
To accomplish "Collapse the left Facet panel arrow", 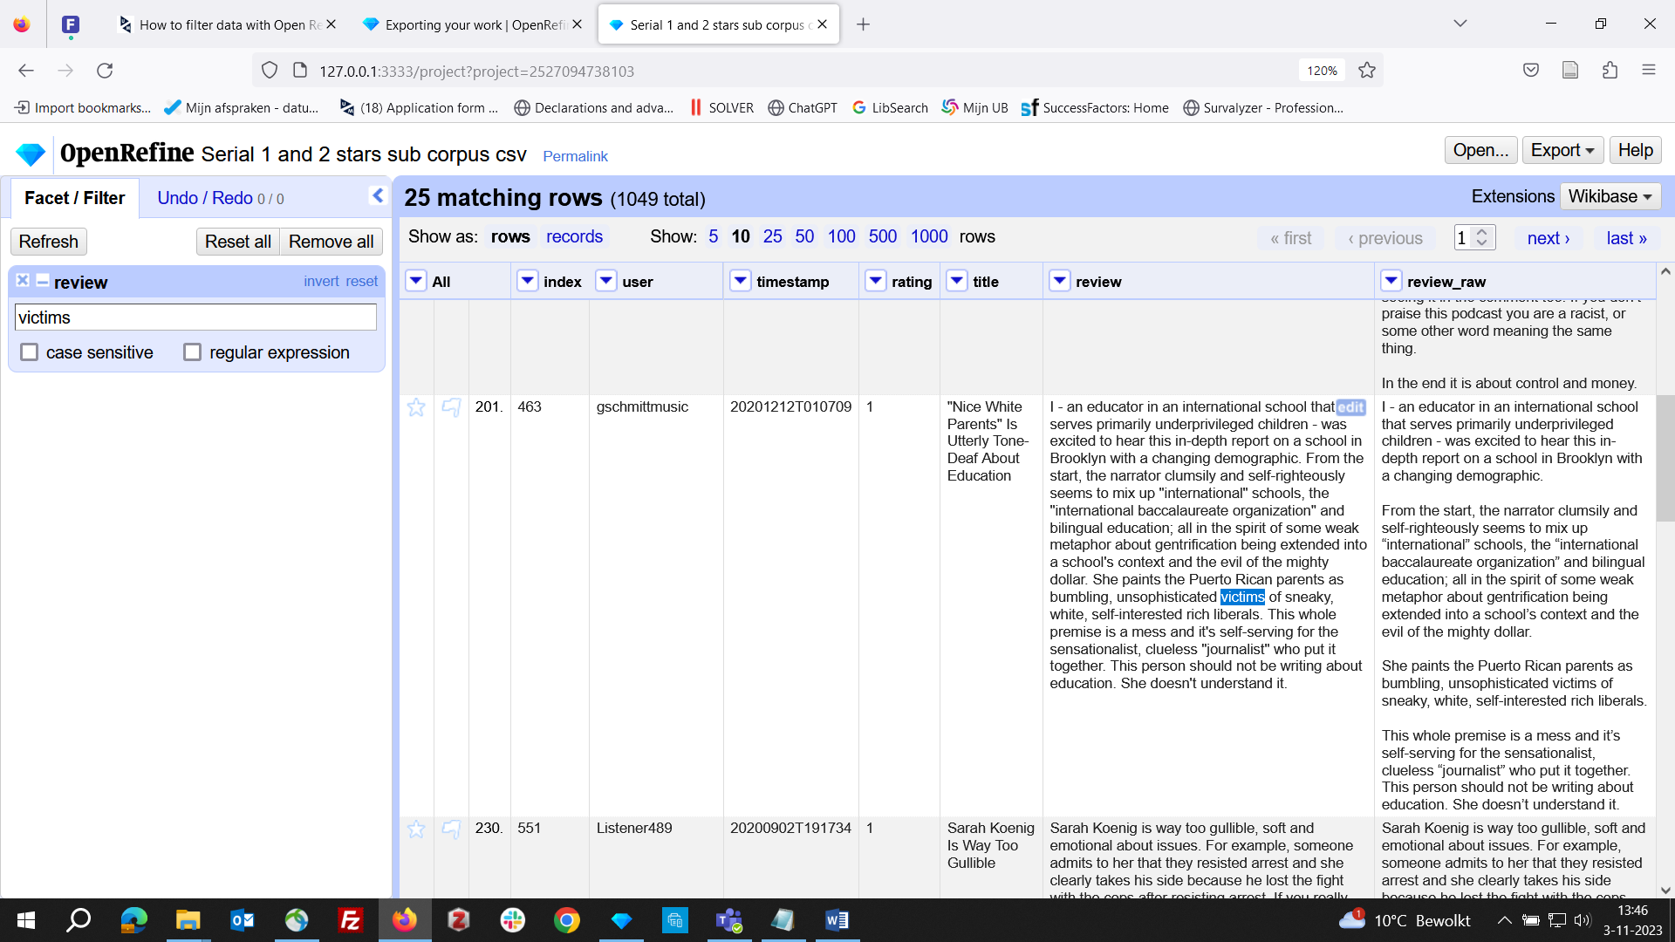I will pos(378,196).
